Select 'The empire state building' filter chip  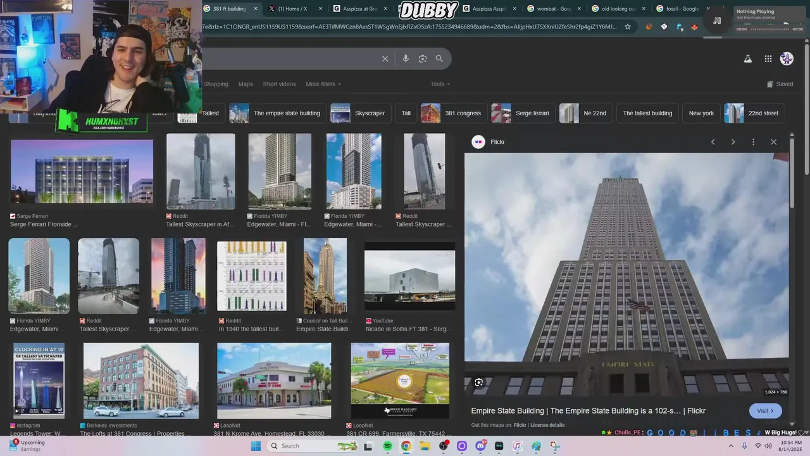tap(278, 113)
